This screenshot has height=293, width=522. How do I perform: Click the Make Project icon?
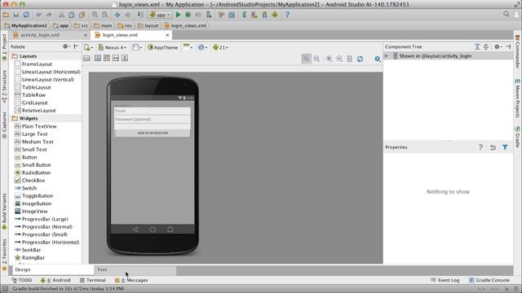[140, 15]
